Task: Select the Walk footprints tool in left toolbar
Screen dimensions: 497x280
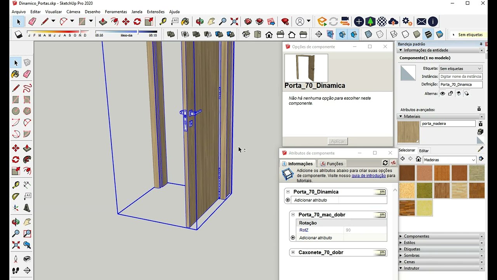Action: pyautogui.click(x=16, y=270)
